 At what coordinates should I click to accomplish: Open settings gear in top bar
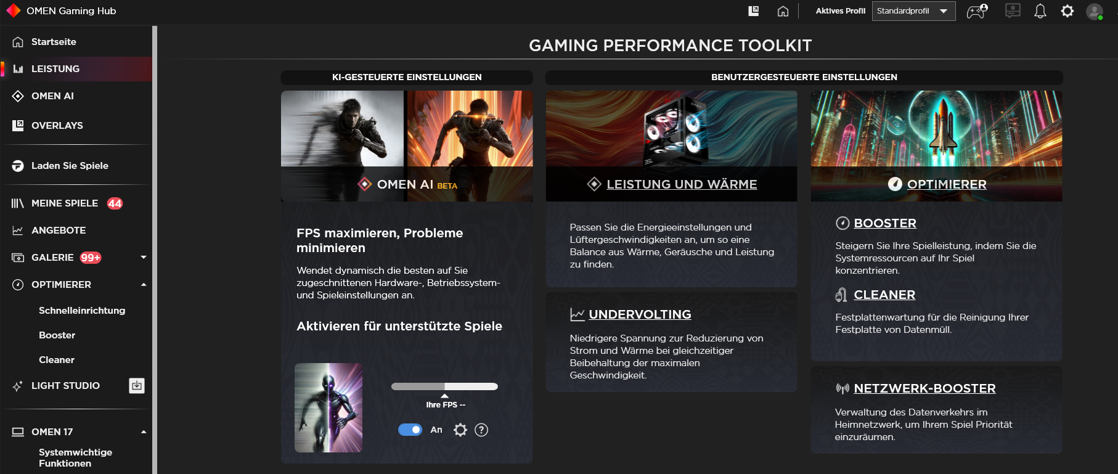(1067, 11)
